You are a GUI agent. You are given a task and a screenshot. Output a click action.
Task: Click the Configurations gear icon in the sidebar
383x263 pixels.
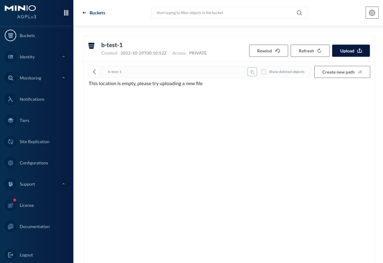[x=11, y=163]
